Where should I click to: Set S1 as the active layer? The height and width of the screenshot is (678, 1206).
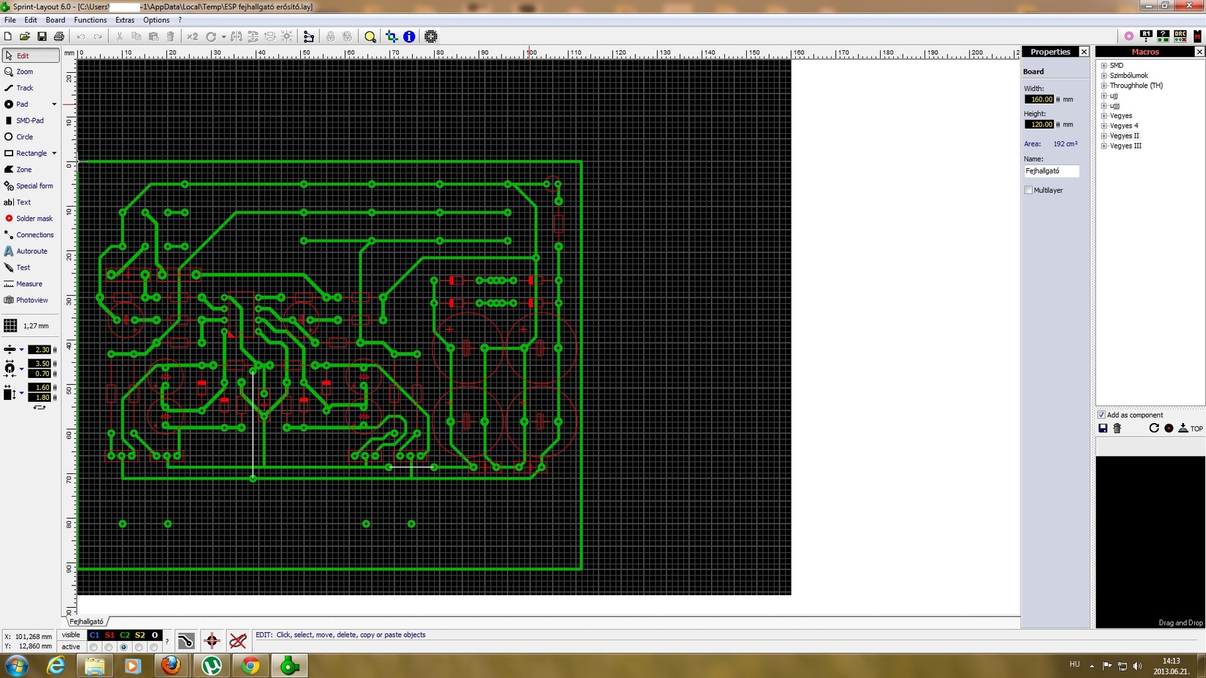tap(109, 648)
